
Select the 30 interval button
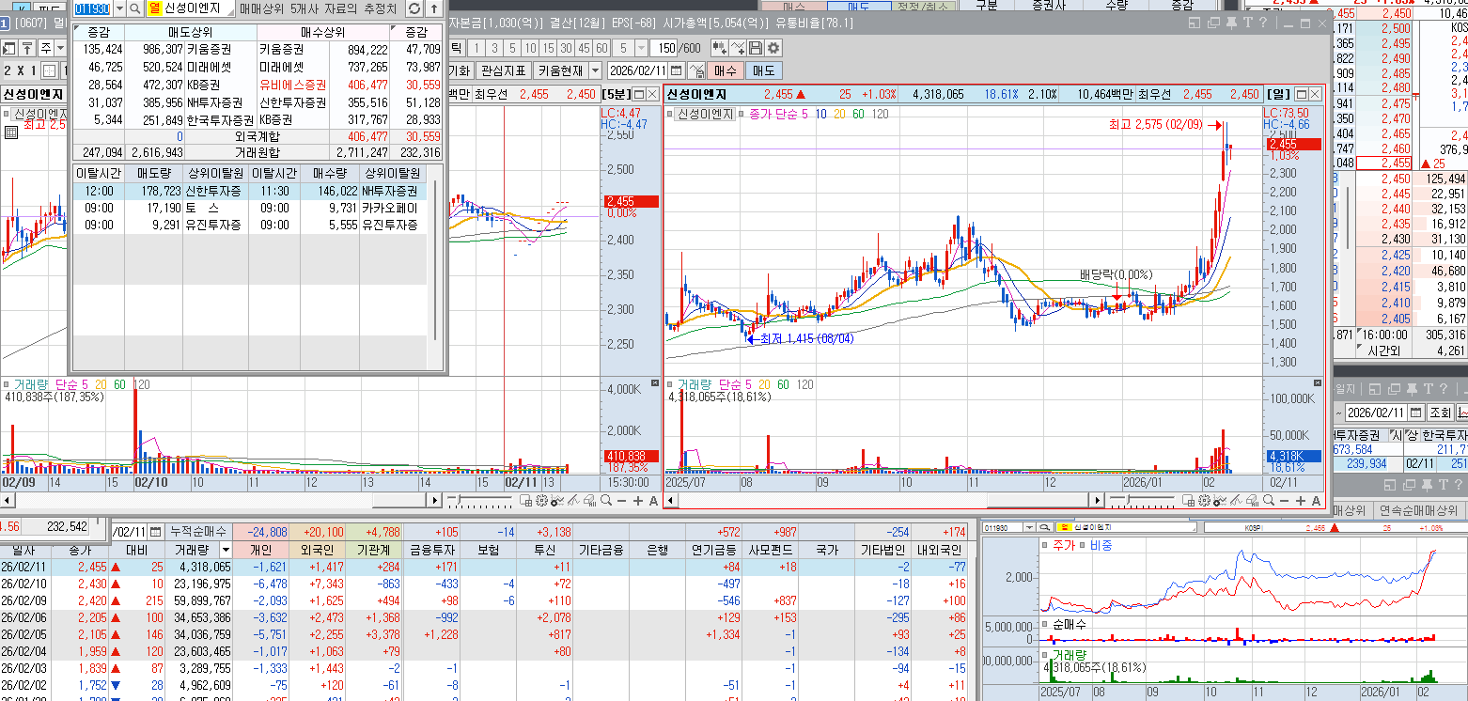[x=567, y=48]
